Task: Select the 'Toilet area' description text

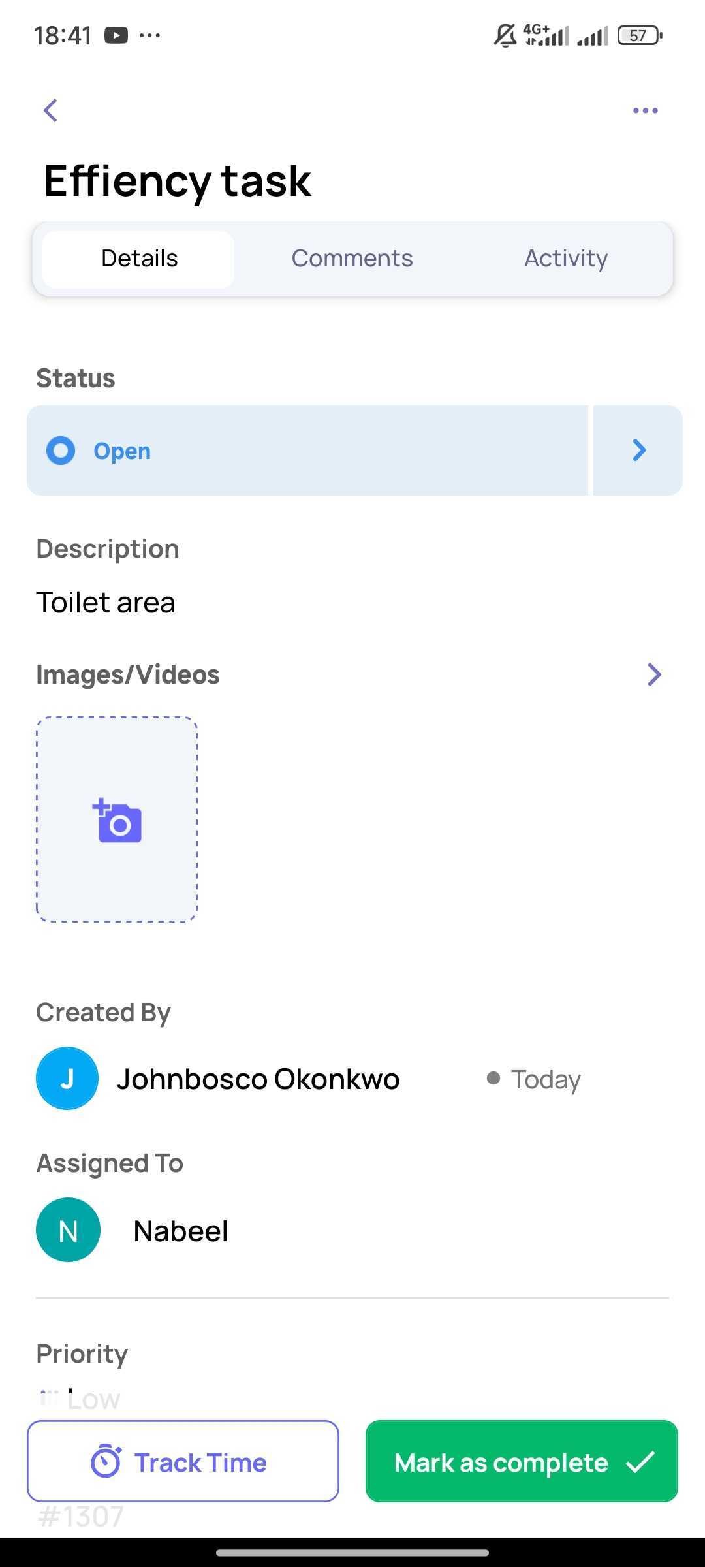Action: coord(106,602)
